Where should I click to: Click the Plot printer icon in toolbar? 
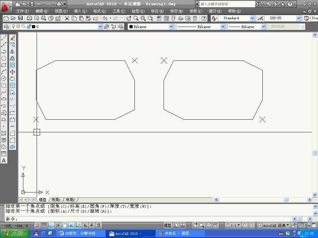coord(30,18)
